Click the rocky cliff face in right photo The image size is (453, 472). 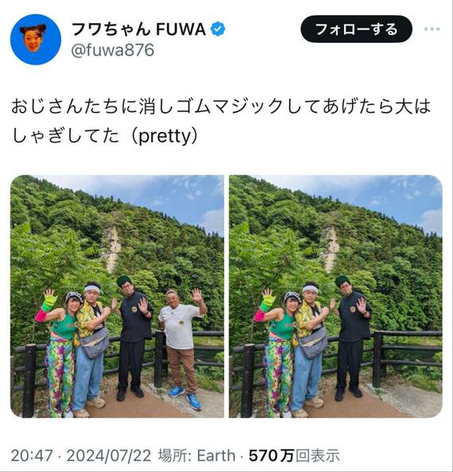(330, 247)
